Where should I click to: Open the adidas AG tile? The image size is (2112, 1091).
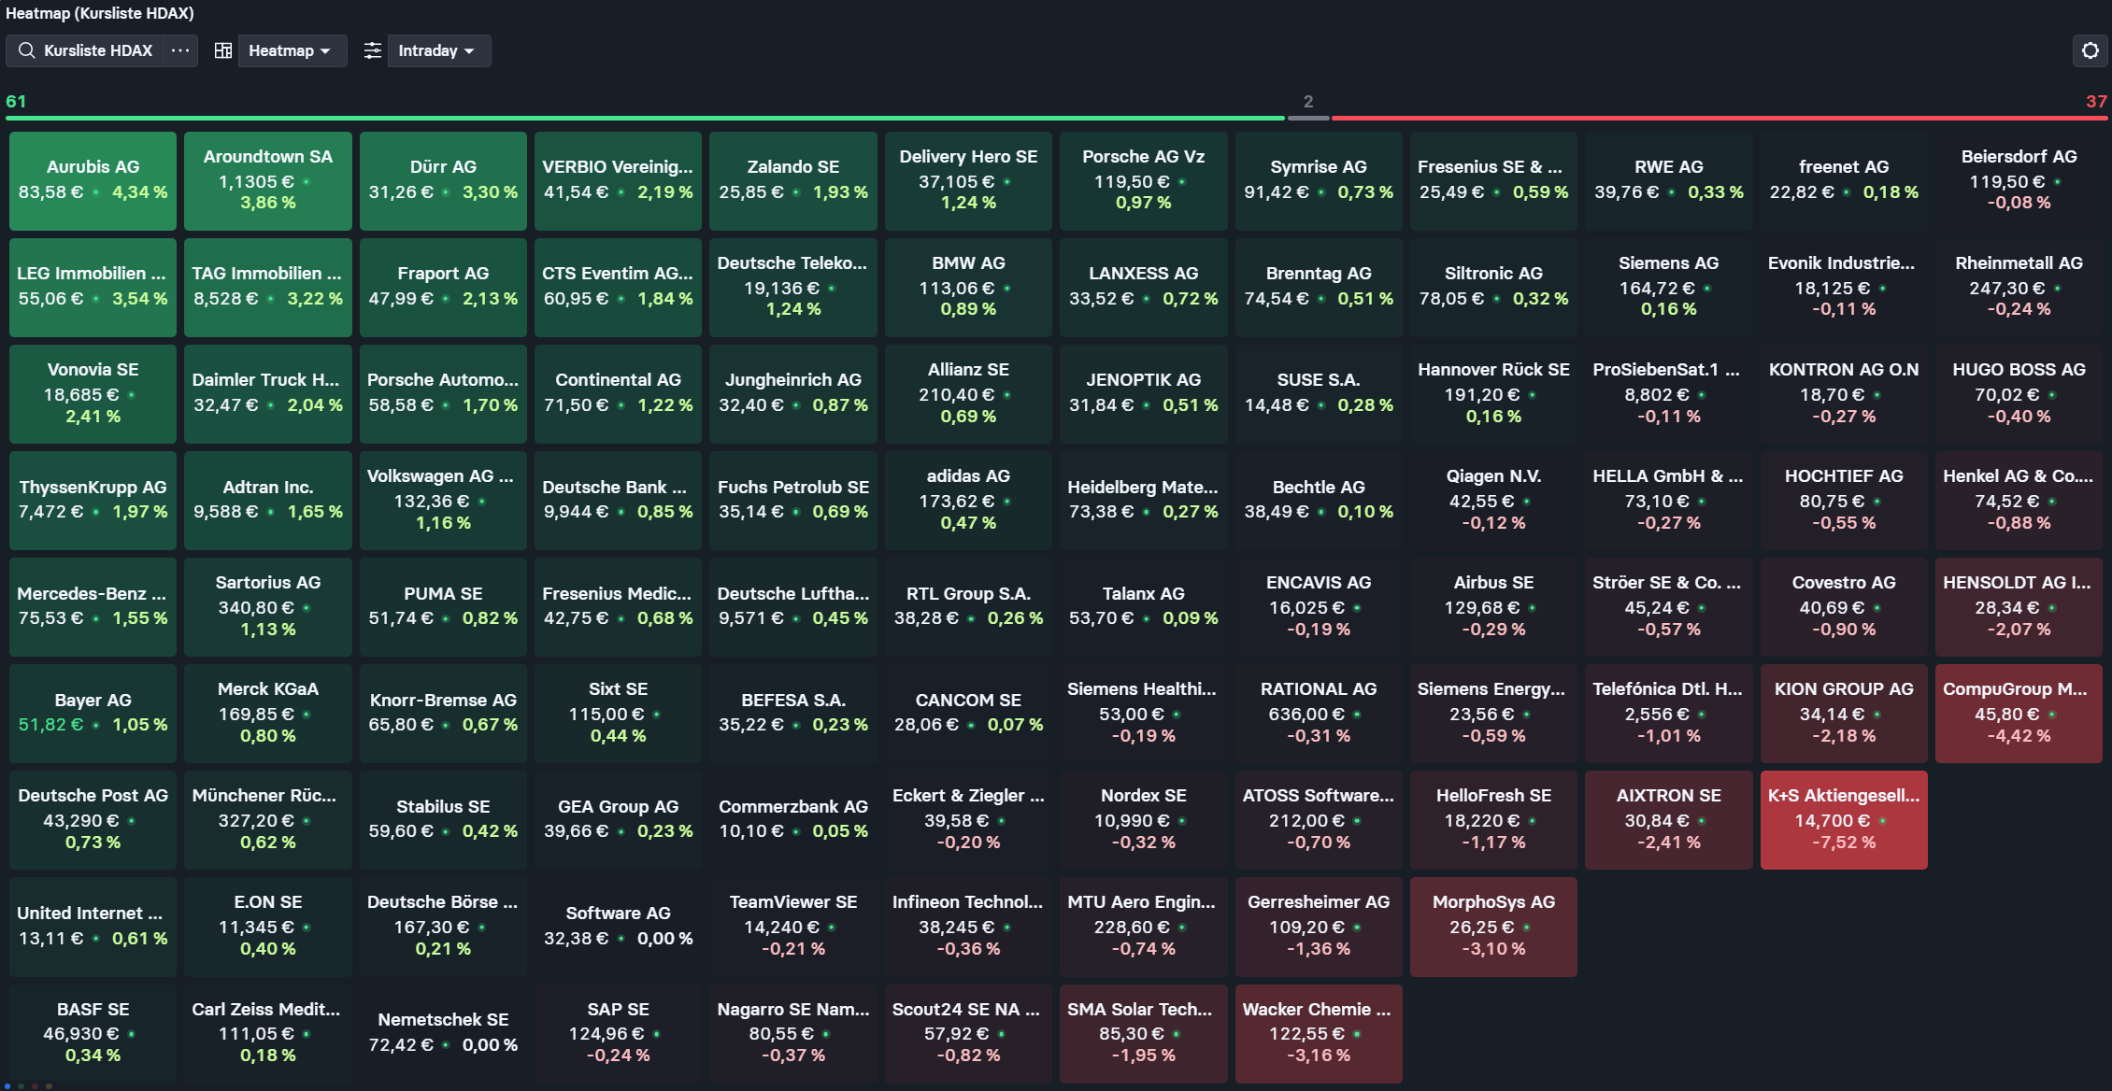point(968,501)
